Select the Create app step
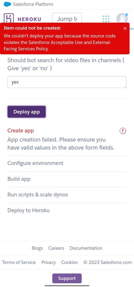Viewport: 134px width, 287px height. [21, 131]
